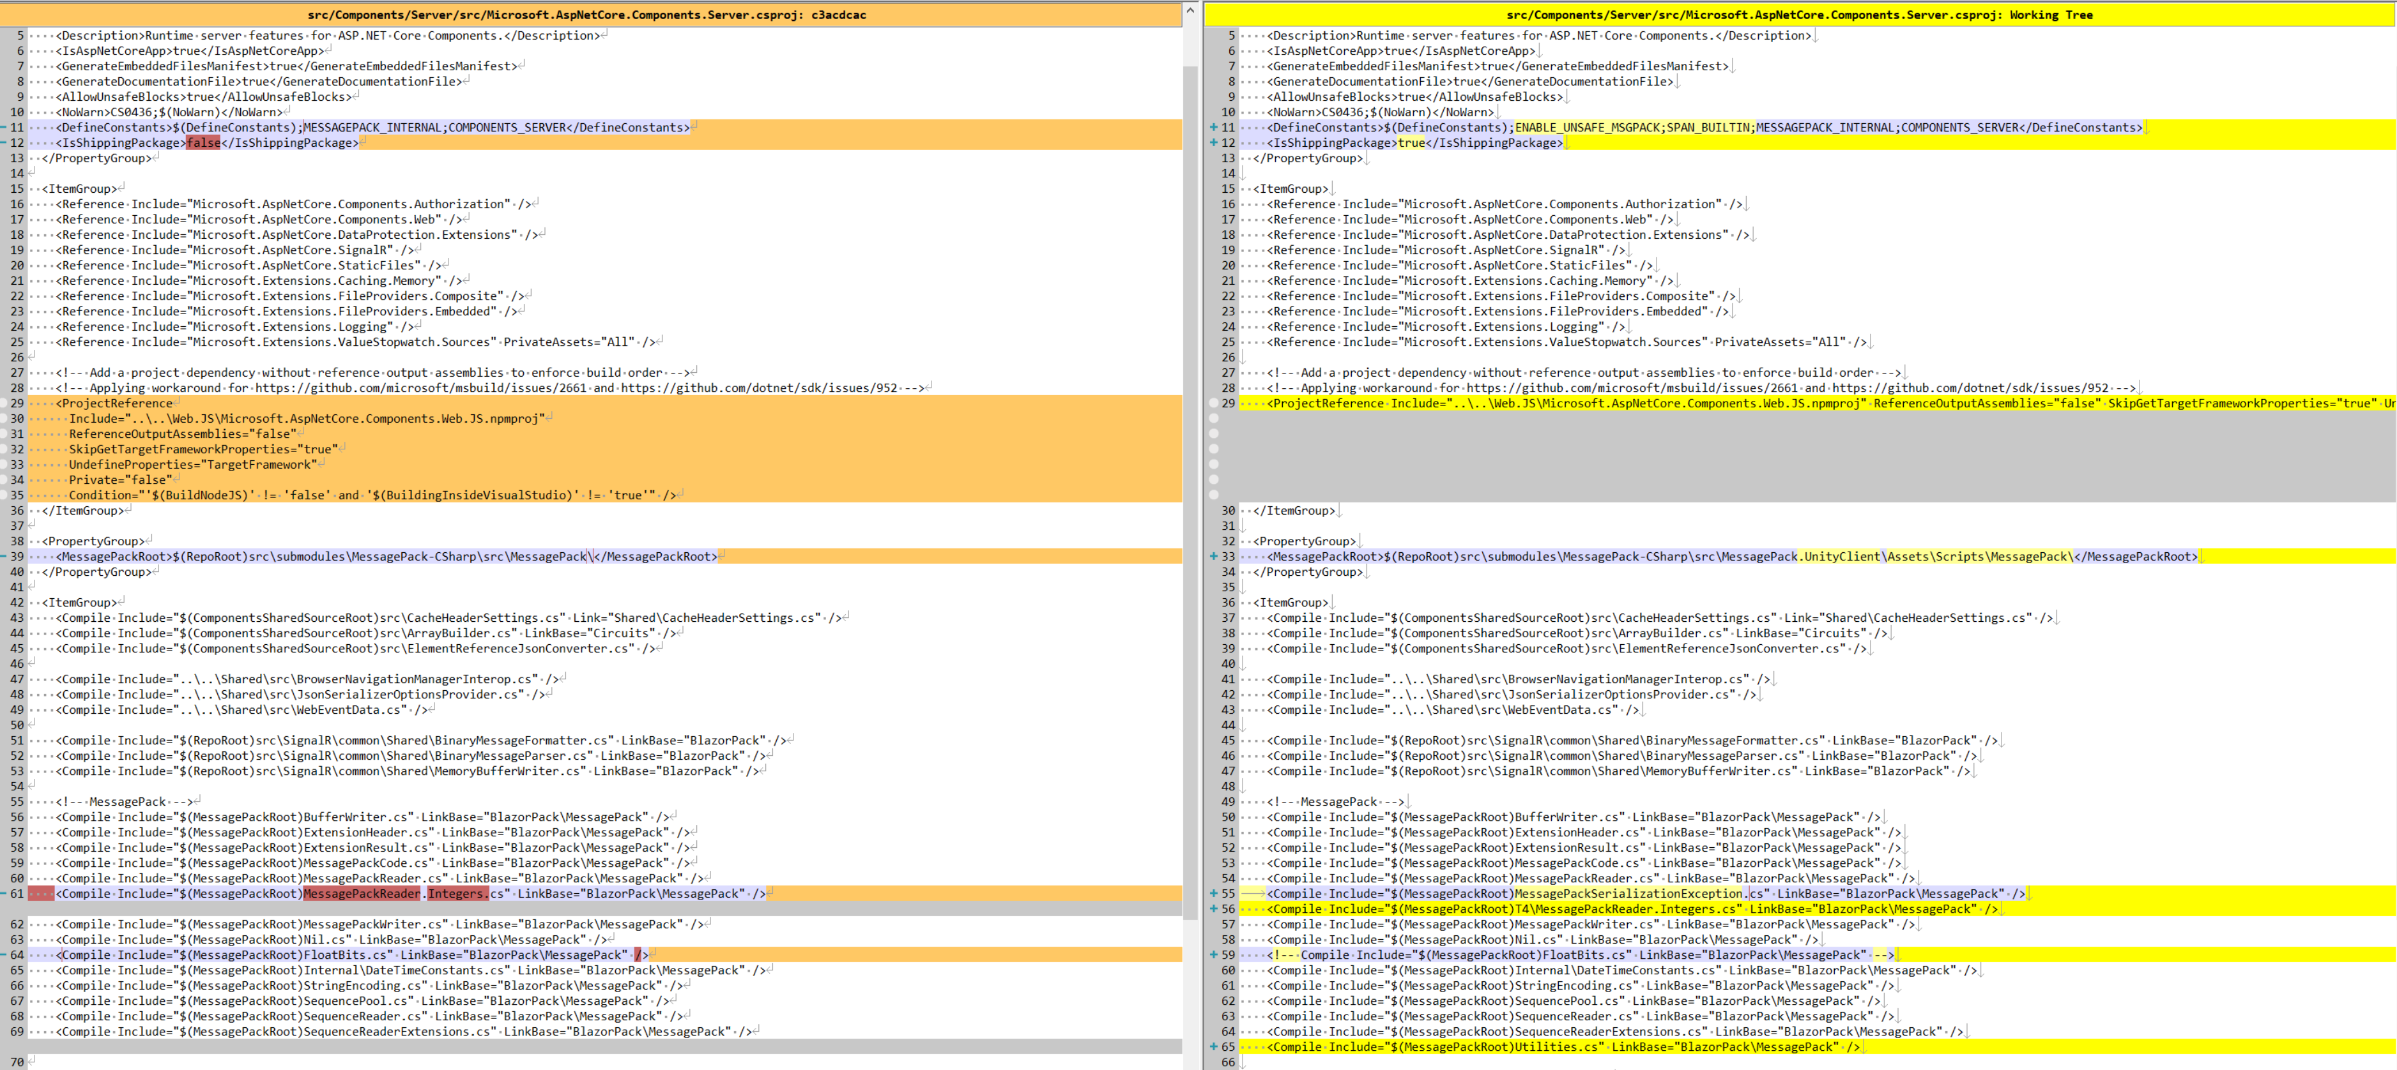Click '<ProjectReference' on left line 29
The height and width of the screenshot is (1070, 2397).
pyautogui.click(x=114, y=403)
